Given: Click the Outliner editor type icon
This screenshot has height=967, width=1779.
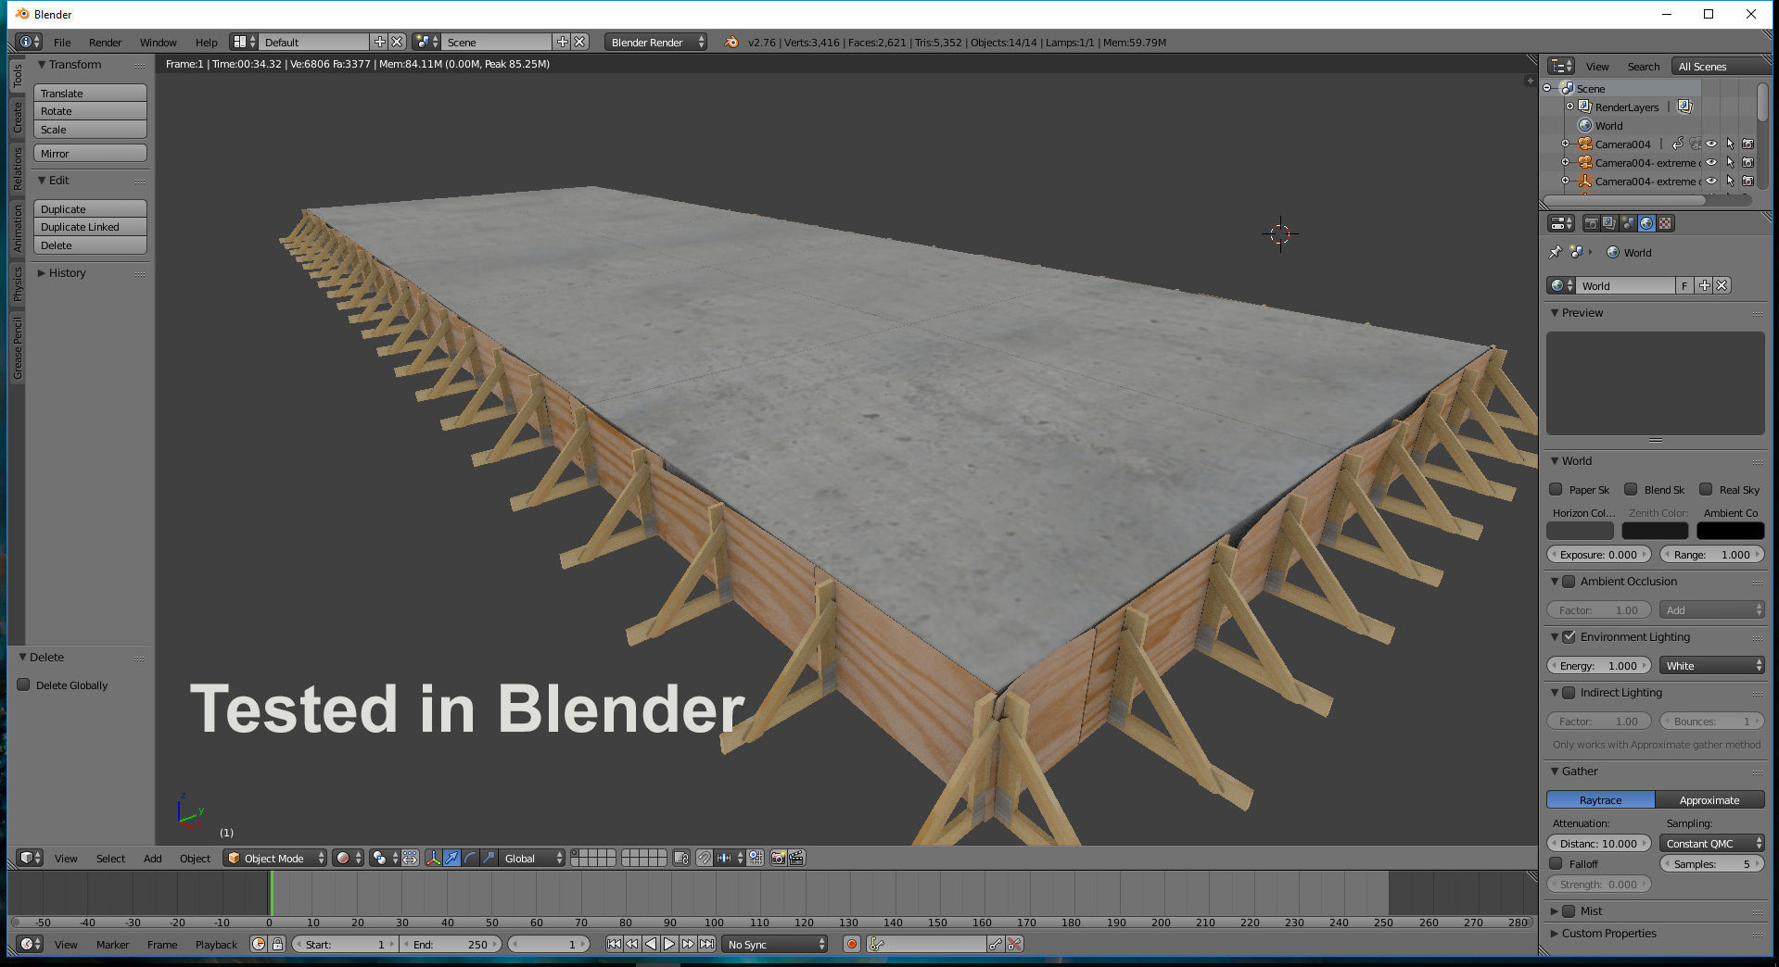Looking at the screenshot, I should (1561, 66).
